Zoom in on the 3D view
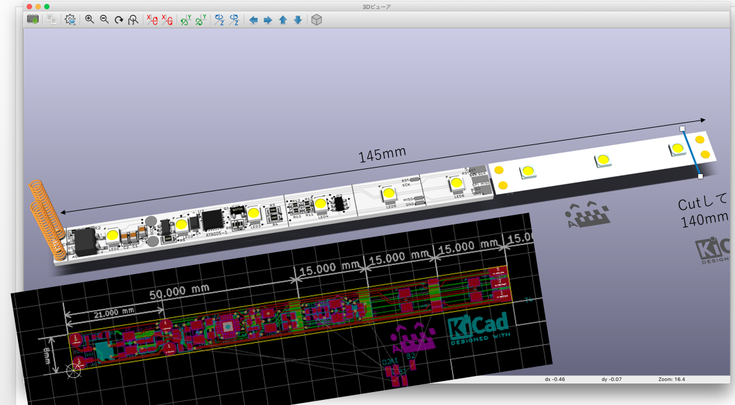735x405 pixels. (x=90, y=20)
